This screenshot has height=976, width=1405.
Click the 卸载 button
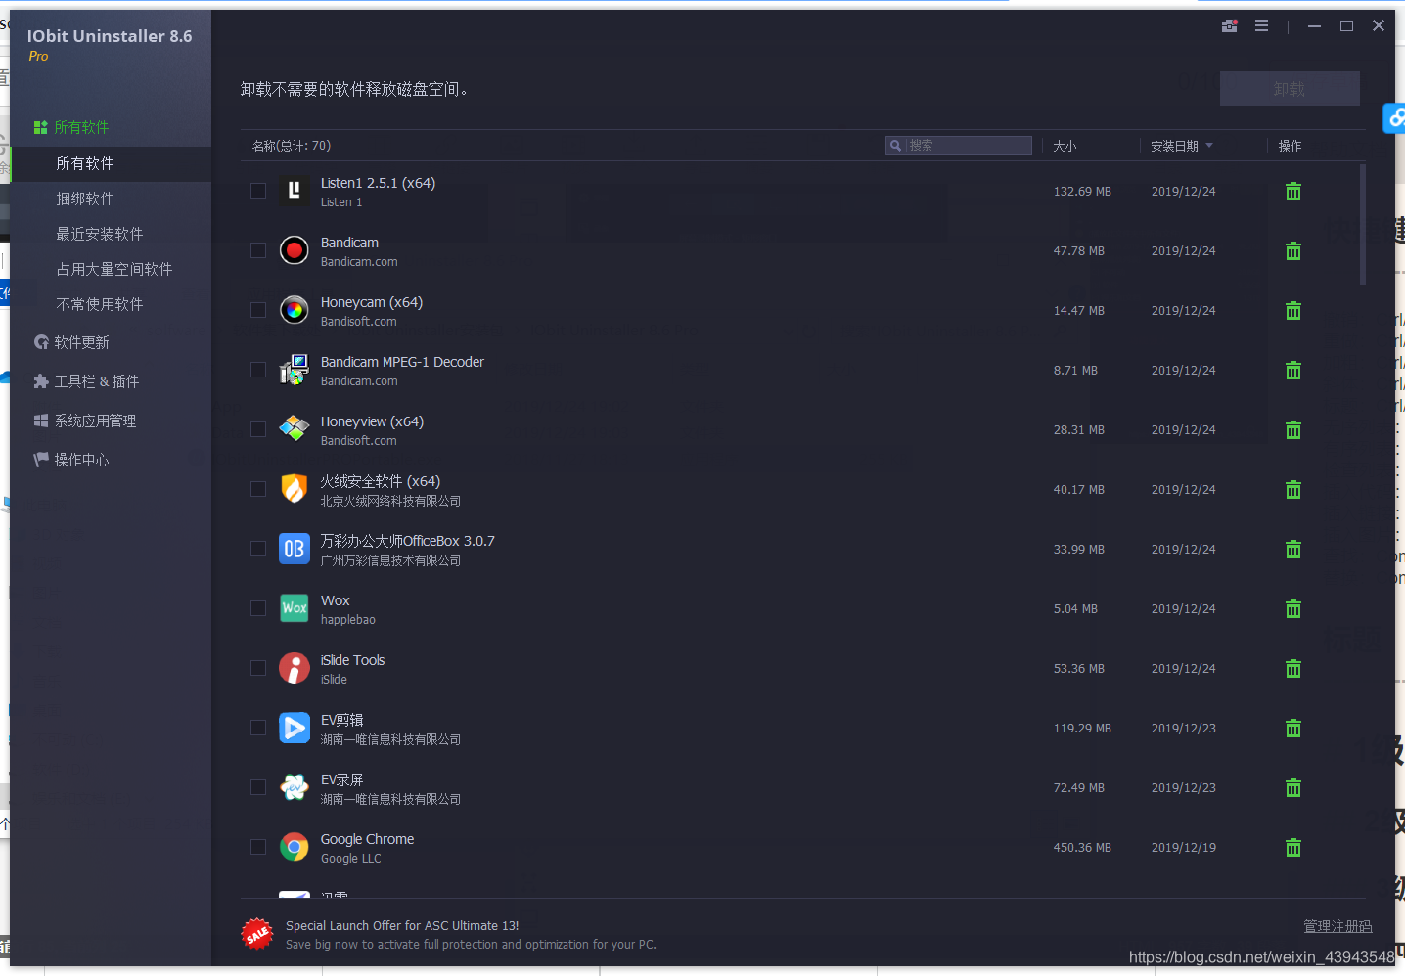click(1290, 89)
